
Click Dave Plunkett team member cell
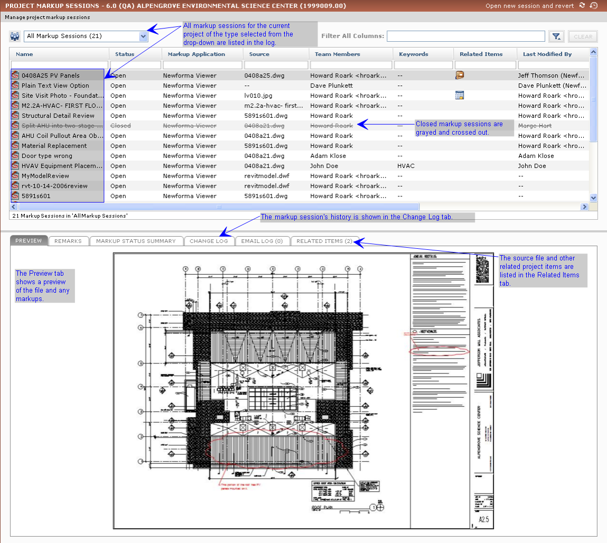coord(331,85)
